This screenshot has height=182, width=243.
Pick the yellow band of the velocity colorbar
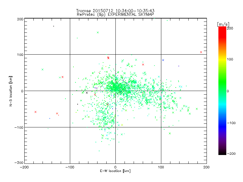coord(222,59)
